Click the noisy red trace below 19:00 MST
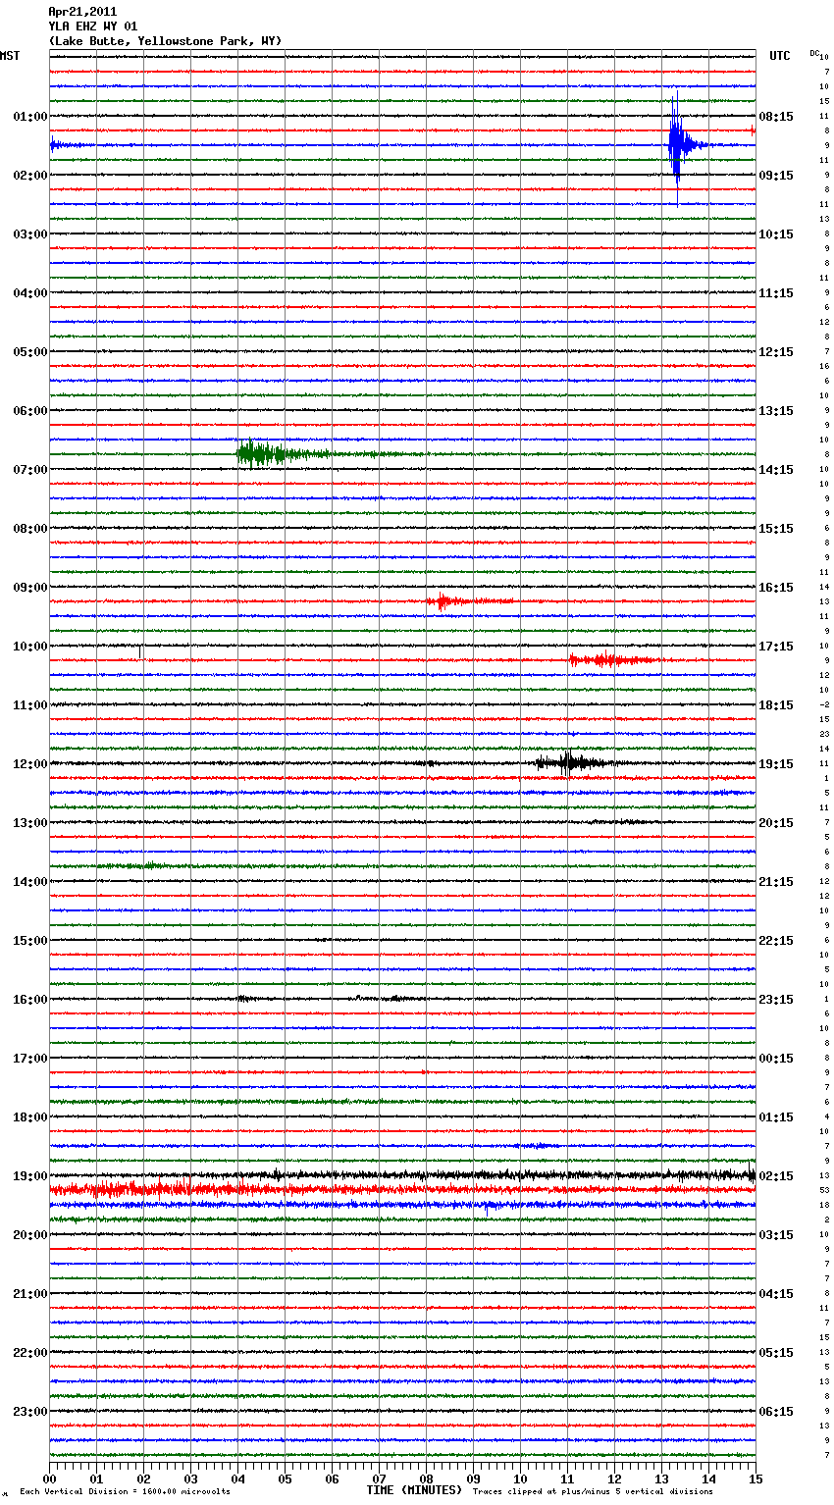This screenshot has height=1505, width=834. [x=147, y=1189]
